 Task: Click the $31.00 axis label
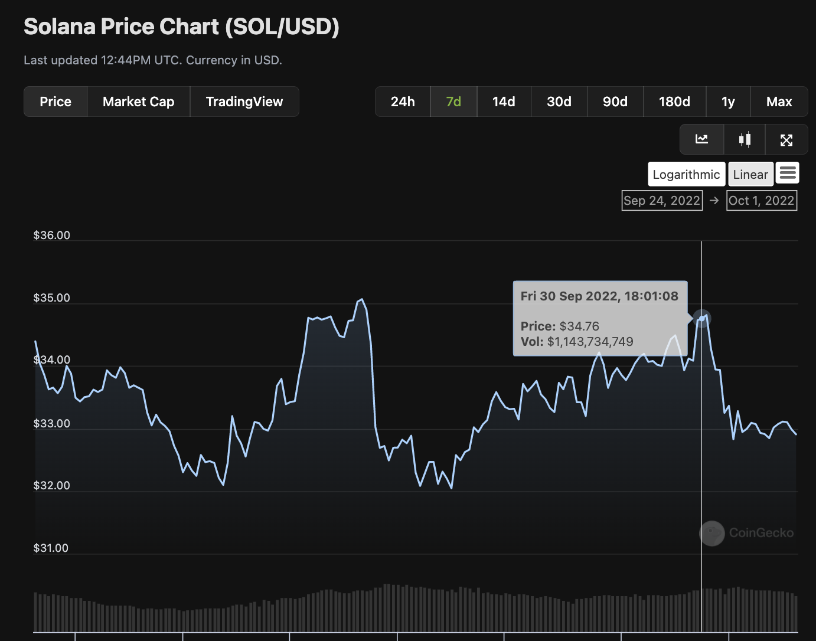coord(51,548)
